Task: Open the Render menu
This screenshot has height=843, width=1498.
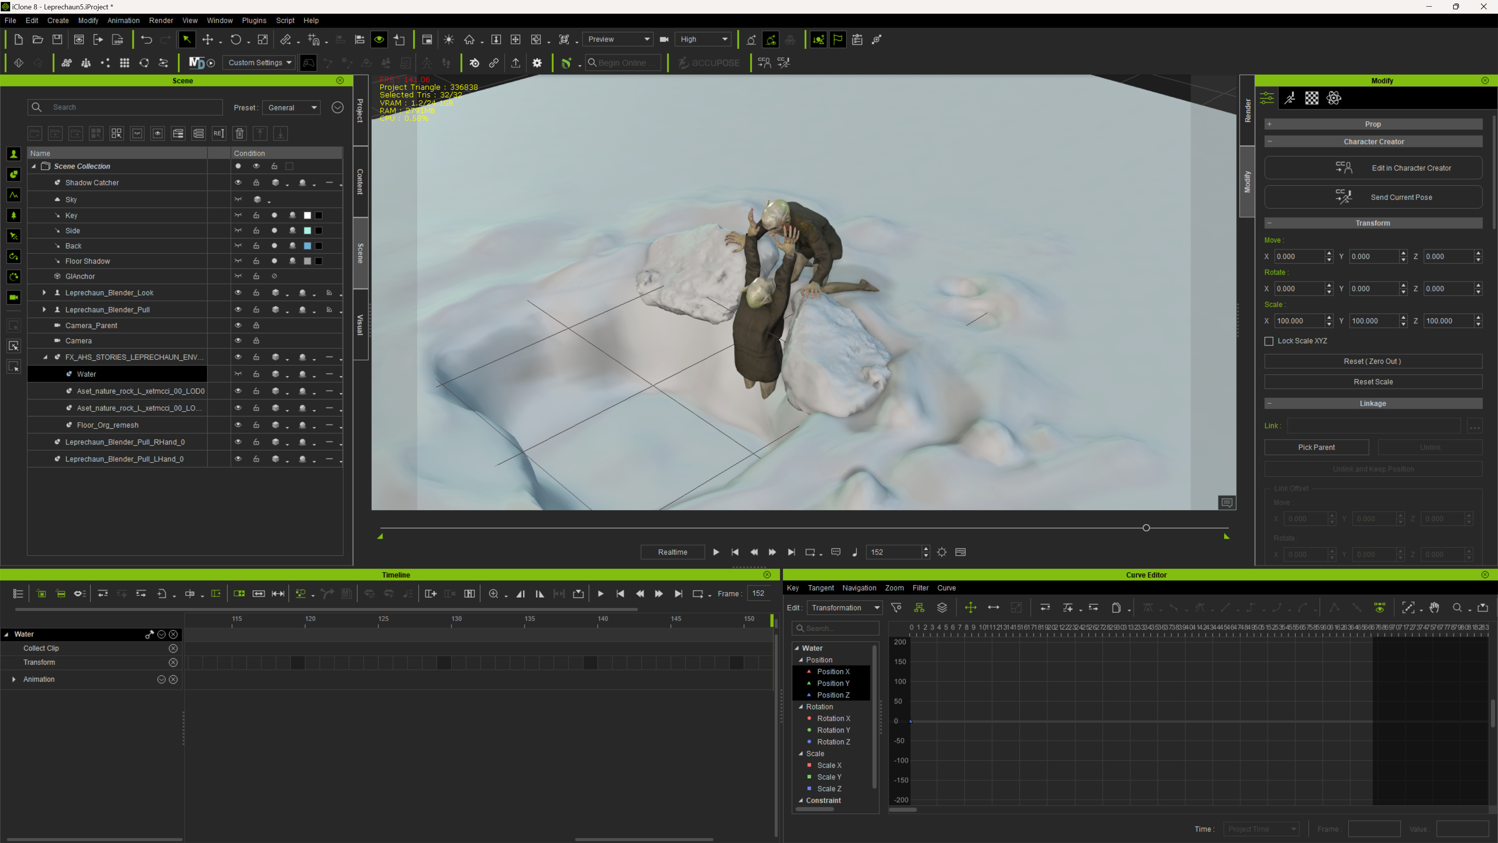Action: coord(161,20)
